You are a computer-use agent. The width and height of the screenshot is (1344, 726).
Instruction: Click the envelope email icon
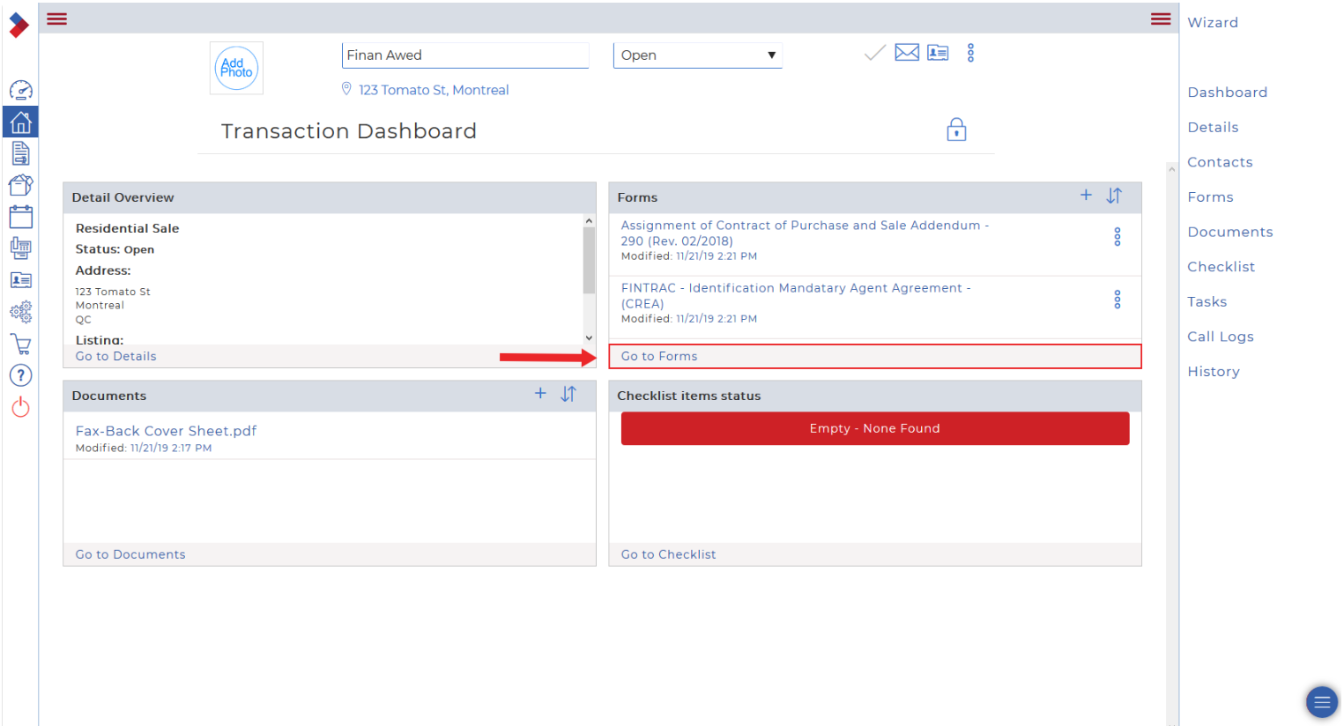click(907, 53)
